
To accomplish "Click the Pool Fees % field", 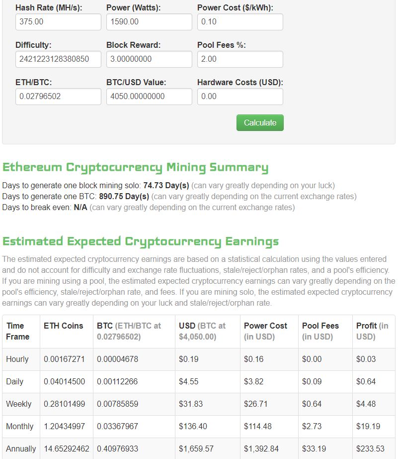I will 240,59.
